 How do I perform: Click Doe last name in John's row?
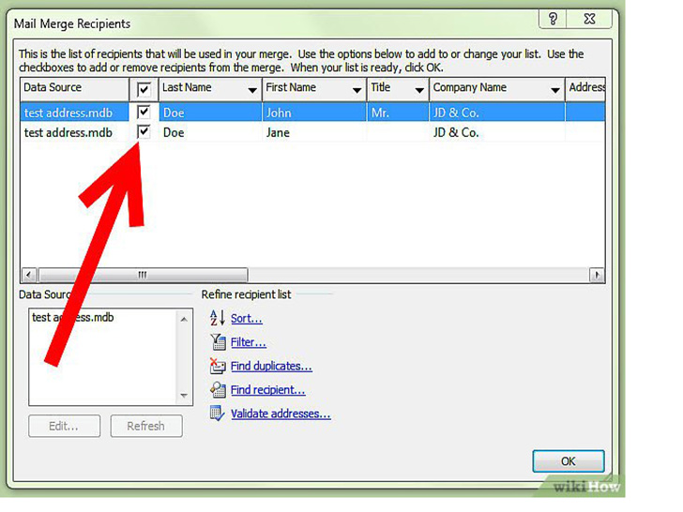tap(210, 113)
